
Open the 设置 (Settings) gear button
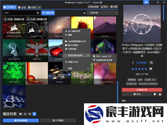(114, 7)
